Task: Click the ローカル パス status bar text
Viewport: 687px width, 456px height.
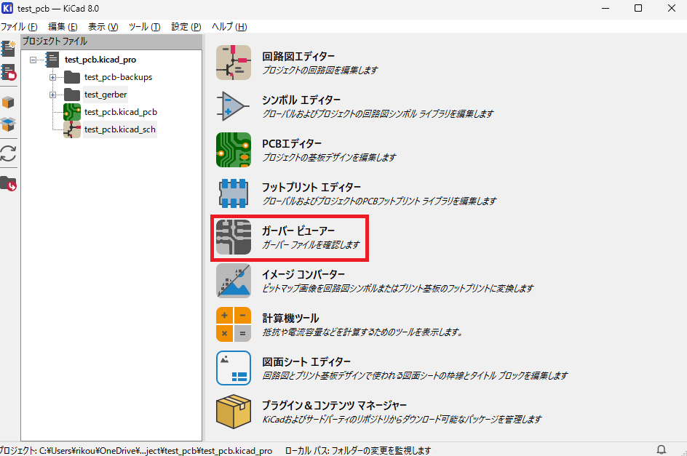Action: click(358, 450)
